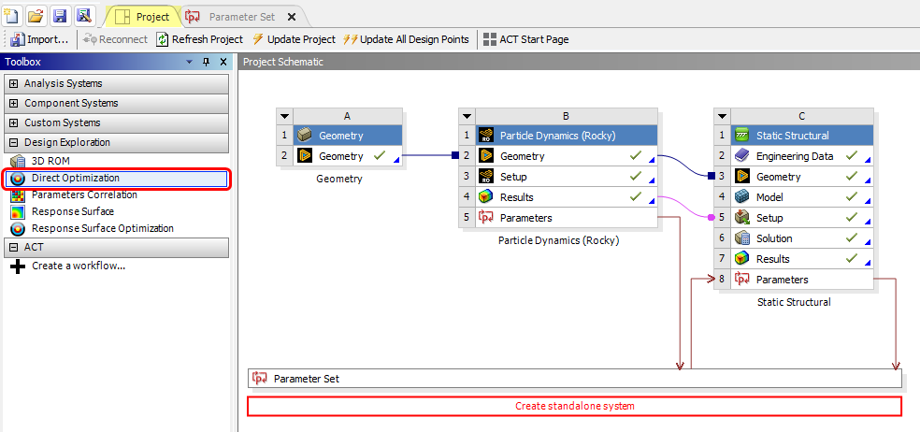This screenshot has height=432, width=920.
Task: Click the Save project icon
Action: pos(60,16)
